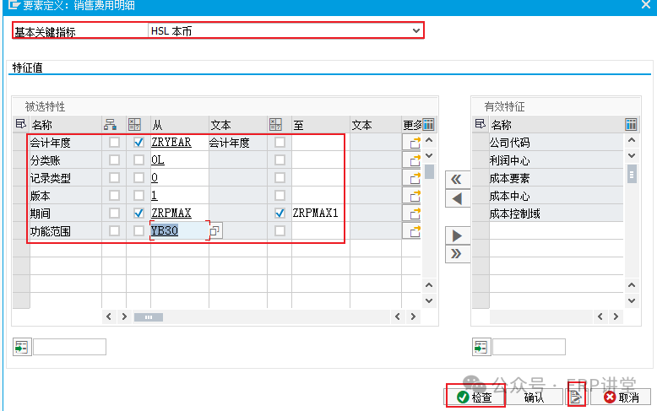Open table settings icon in 有效特征 grid
This screenshot has height=411, width=657.
coord(631,124)
